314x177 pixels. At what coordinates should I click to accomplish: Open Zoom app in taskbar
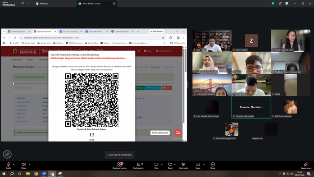[44, 174]
